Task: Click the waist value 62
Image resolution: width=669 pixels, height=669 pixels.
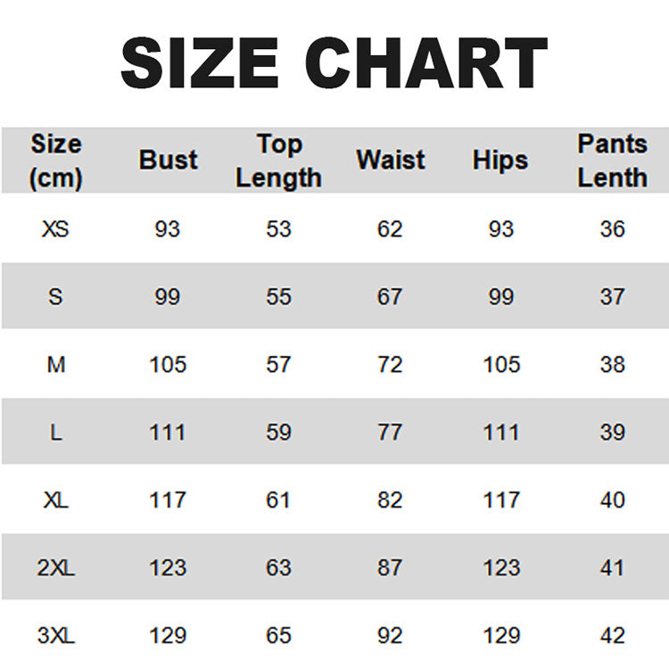Action: pyautogui.click(x=390, y=229)
